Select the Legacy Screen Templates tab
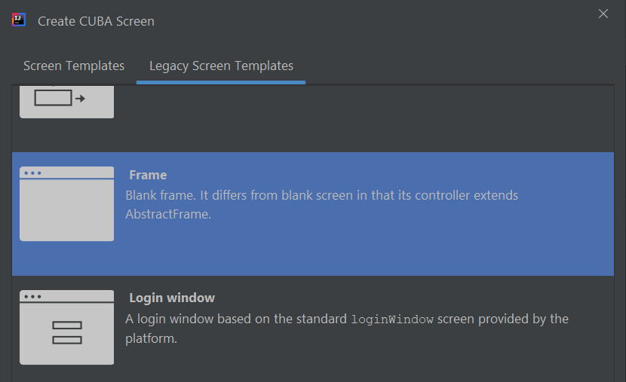Image resolution: width=626 pixels, height=382 pixels. [x=221, y=66]
